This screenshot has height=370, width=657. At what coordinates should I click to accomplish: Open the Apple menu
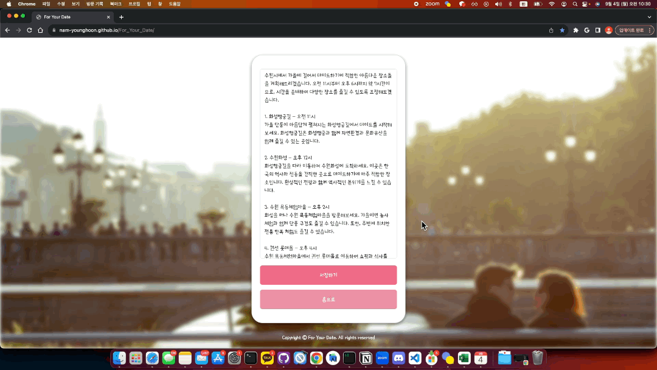[x=9, y=4]
